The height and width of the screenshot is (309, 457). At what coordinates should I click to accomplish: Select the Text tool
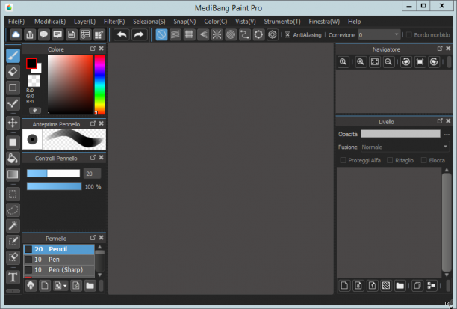tap(13, 277)
